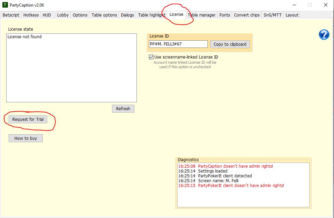
Task: Open the Options tab
Action: click(80, 15)
